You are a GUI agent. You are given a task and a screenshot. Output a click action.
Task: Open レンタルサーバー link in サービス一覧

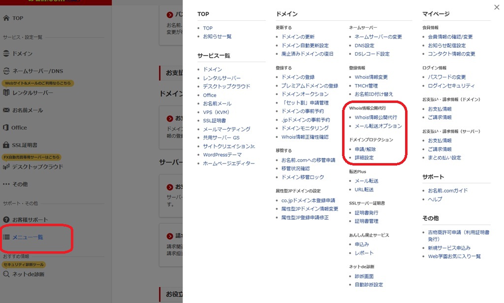pyautogui.click(x=222, y=78)
